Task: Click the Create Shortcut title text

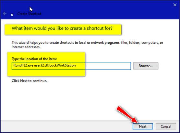Action: 29,14
